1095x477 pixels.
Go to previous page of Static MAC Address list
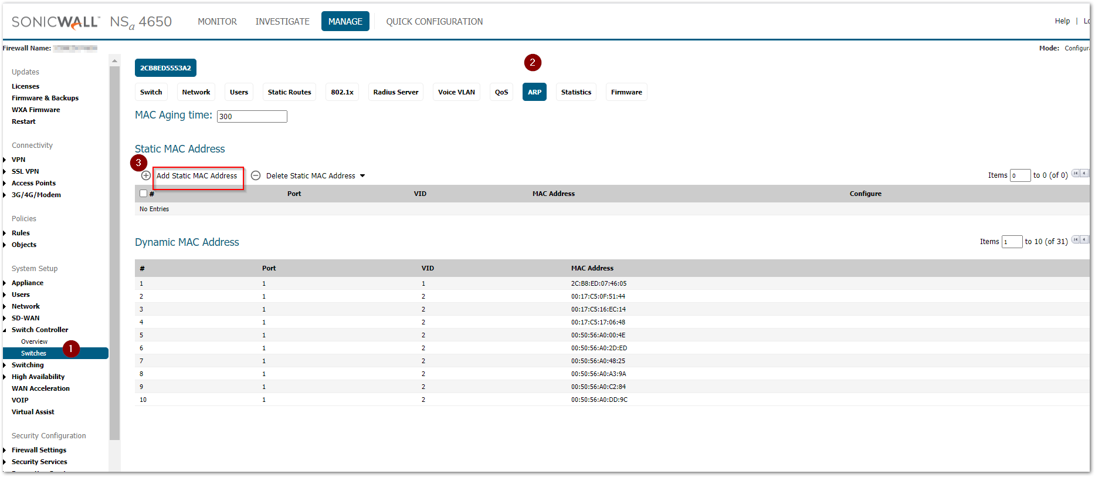point(1084,173)
